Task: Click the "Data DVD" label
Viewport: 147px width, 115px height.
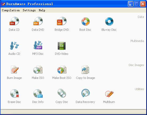Action: [38, 30]
